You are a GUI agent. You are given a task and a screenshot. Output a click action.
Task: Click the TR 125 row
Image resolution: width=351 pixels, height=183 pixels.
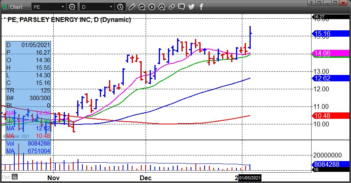click(28, 91)
